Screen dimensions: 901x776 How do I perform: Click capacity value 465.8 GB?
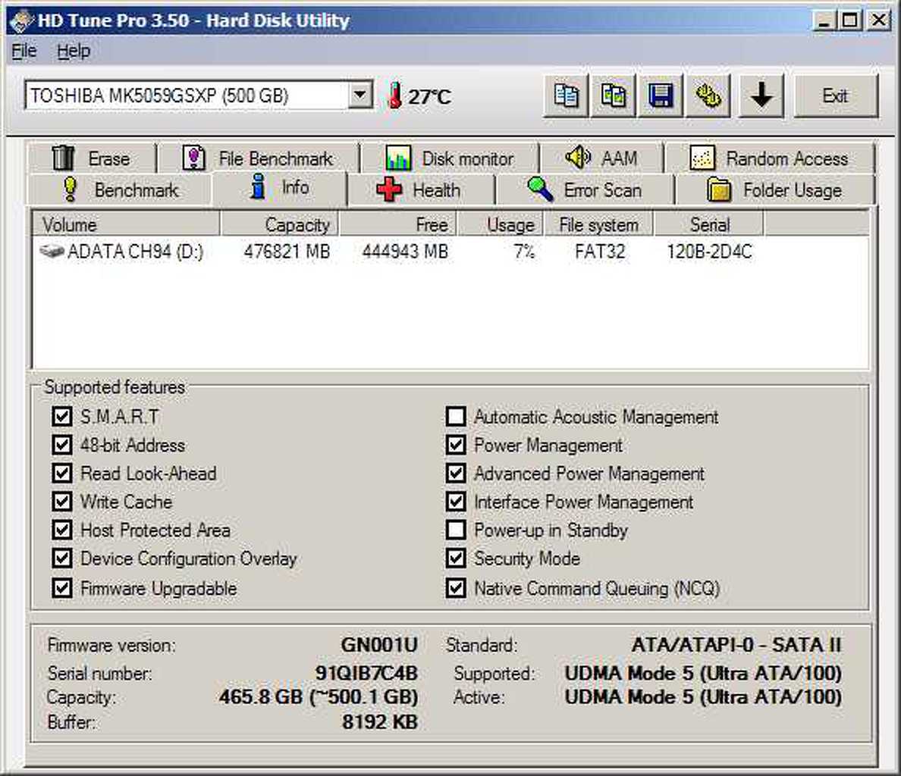(319, 696)
